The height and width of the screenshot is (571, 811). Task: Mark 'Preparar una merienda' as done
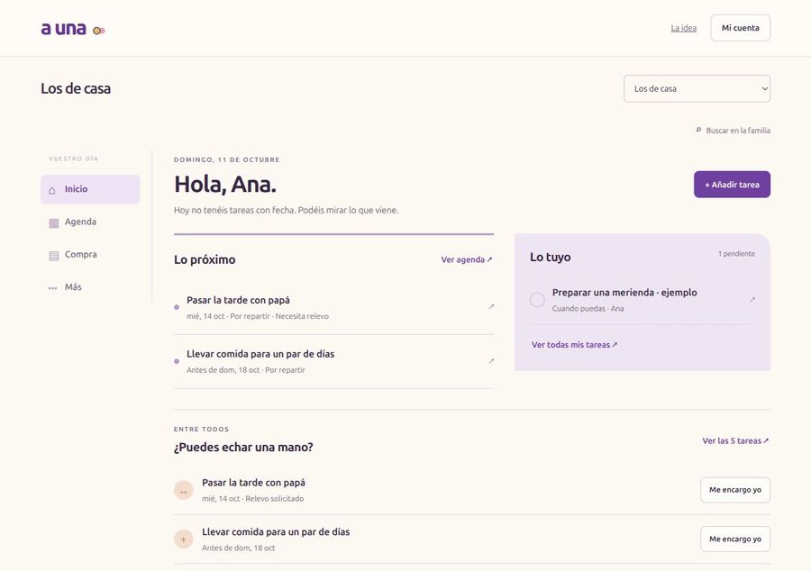[537, 300]
